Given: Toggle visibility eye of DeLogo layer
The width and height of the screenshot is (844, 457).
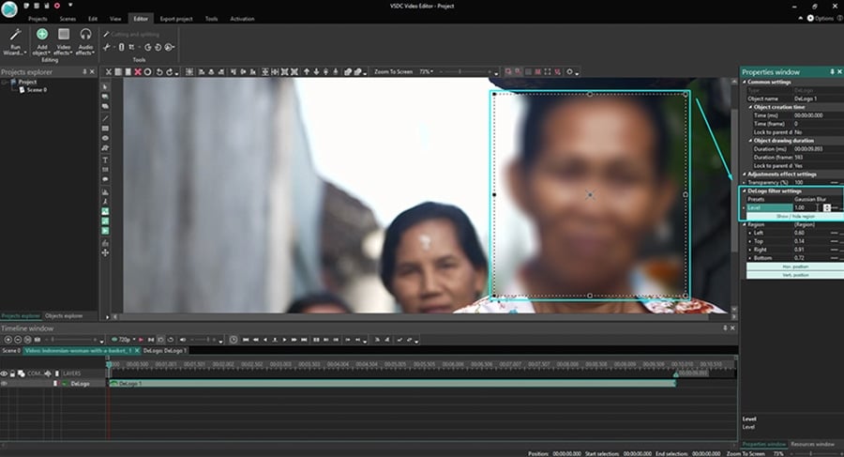Looking at the screenshot, I should pyautogui.click(x=4, y=383).
